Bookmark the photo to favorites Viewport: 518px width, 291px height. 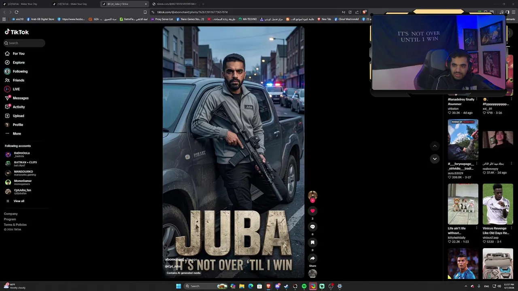[x=312, y=242]
